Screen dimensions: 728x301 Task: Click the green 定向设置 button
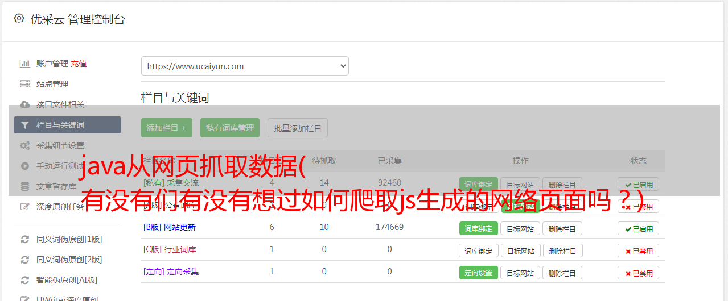[x=478, y=273]
